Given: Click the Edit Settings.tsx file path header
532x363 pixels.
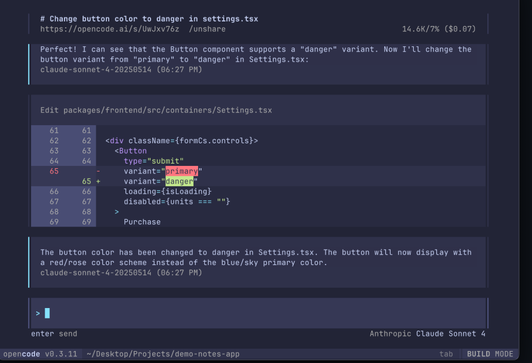Looking at the screenshot, I should [x=156, y=110].
